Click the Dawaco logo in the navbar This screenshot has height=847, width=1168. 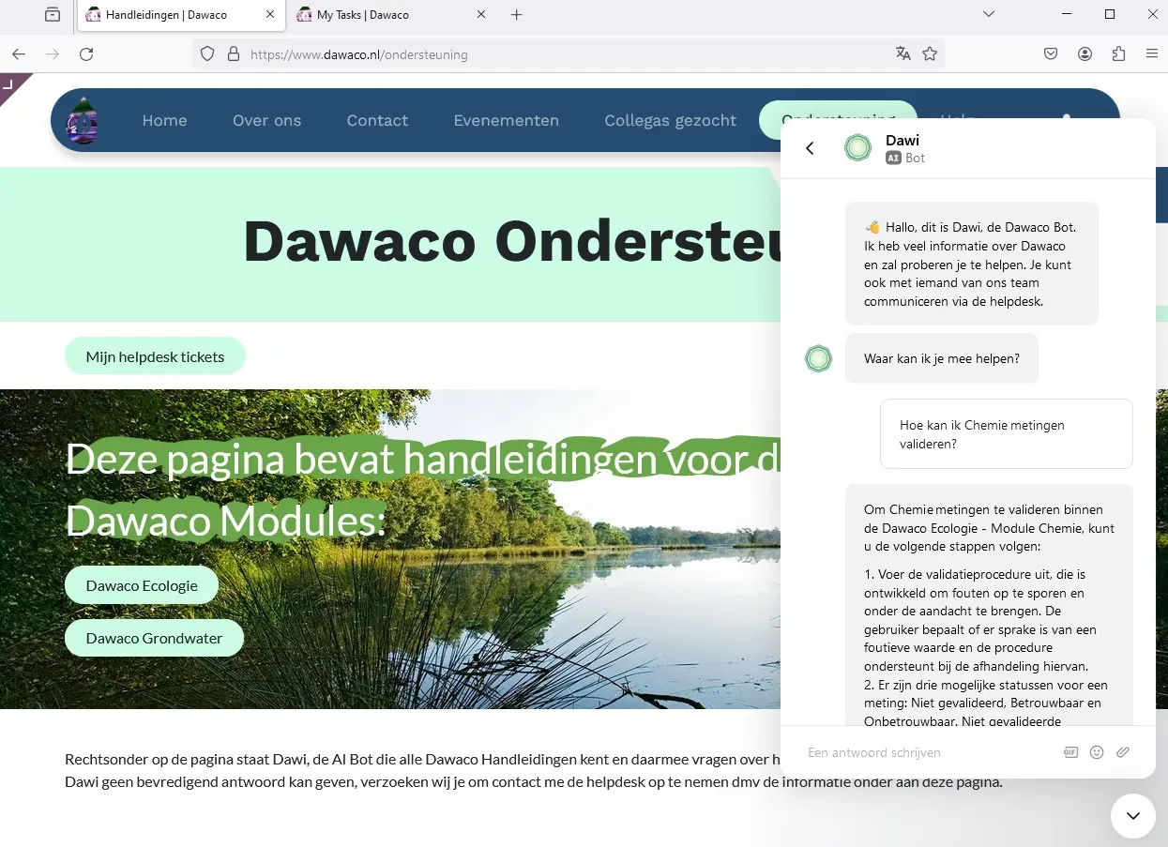[x=83, y=121]
